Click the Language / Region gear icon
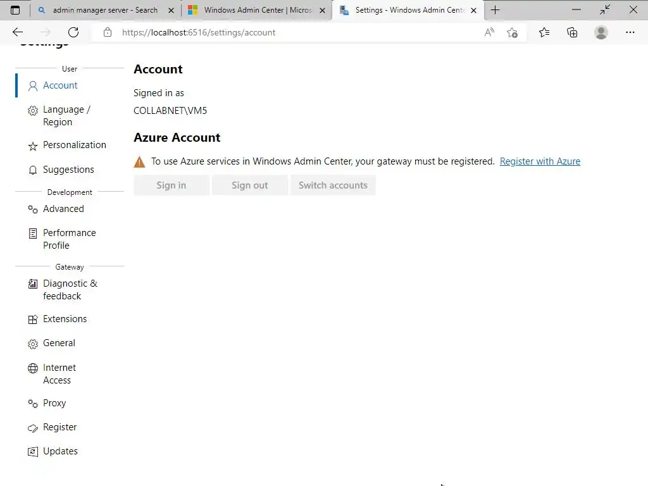This screenshot has height=486, width=648. tap(33, 111)
